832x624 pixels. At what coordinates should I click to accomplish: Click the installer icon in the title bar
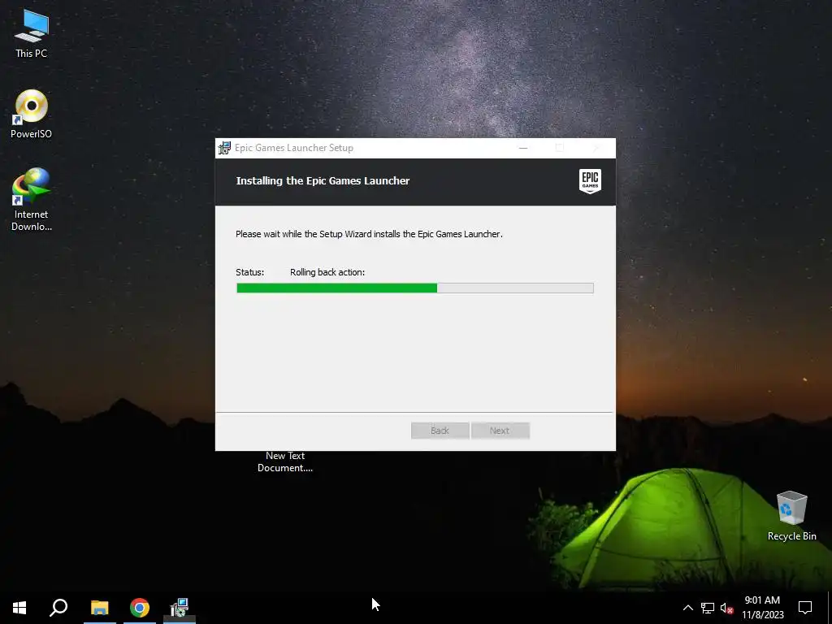[224, 148]
